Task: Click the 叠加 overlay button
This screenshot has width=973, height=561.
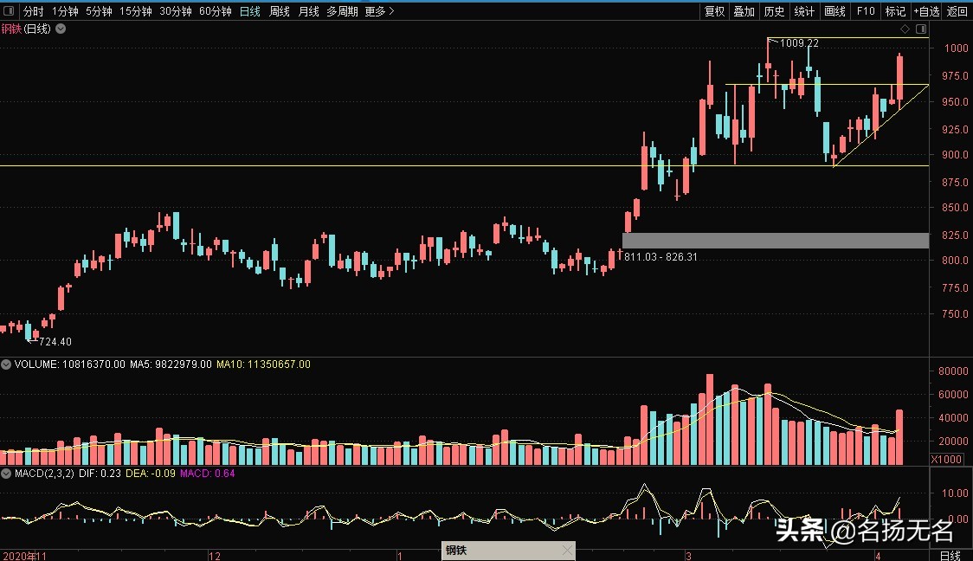Action: click(x=744, y=11)
